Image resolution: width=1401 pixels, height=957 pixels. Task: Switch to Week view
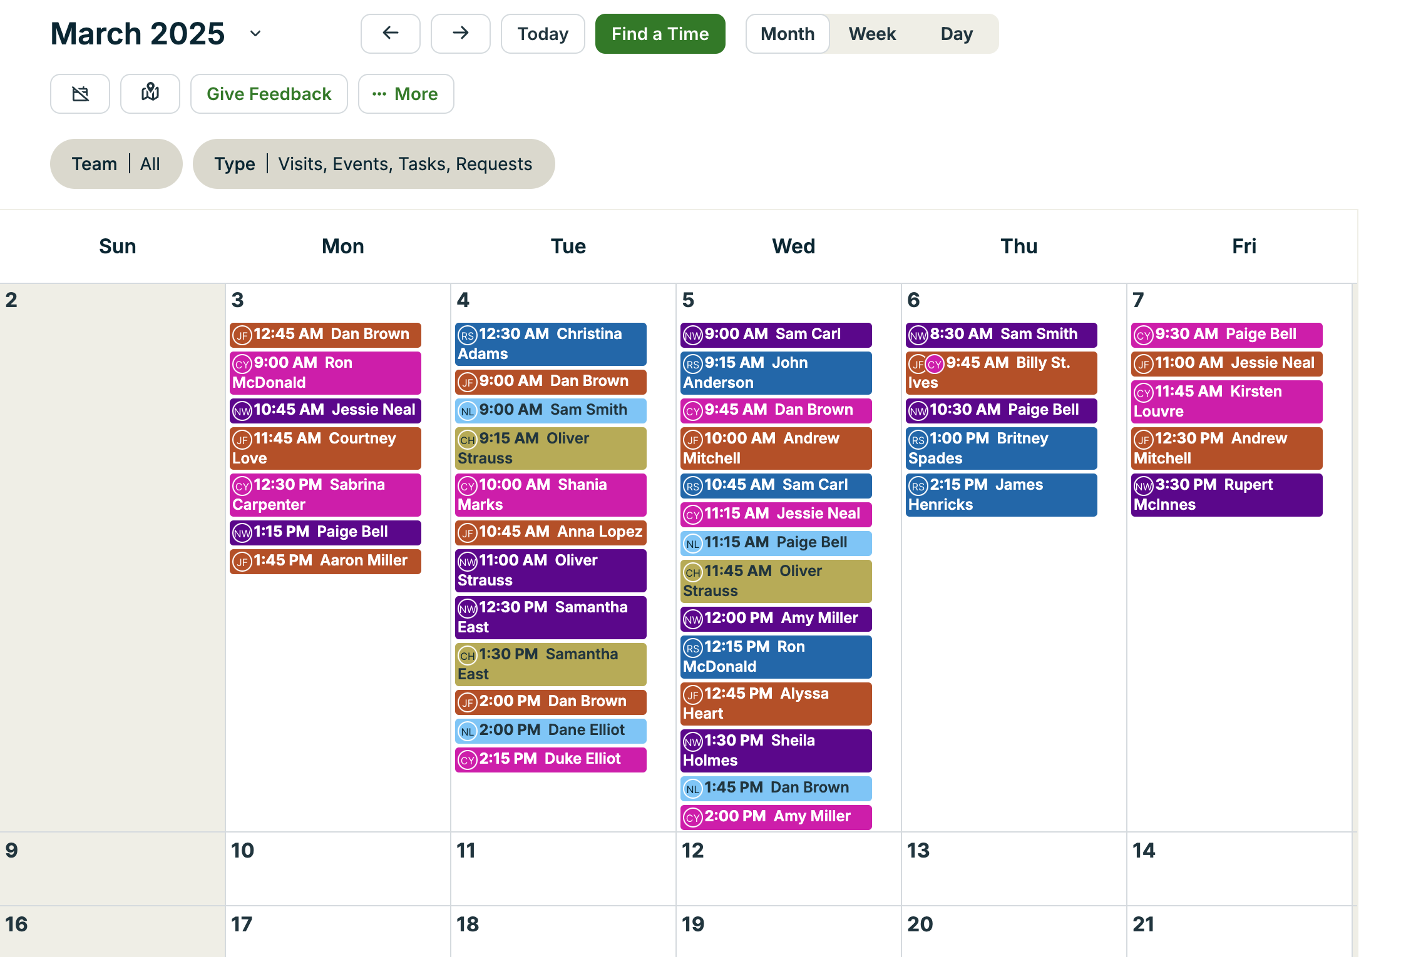(x=872, y=34)
